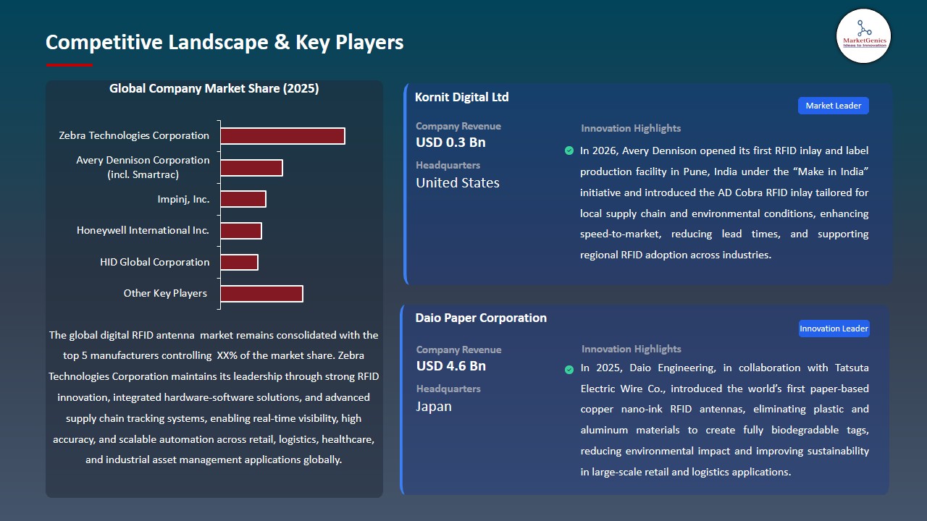Click the Impinj, Inc. axis label
The height and width of the screenshot is (521, 927).
tap(183, 199)
